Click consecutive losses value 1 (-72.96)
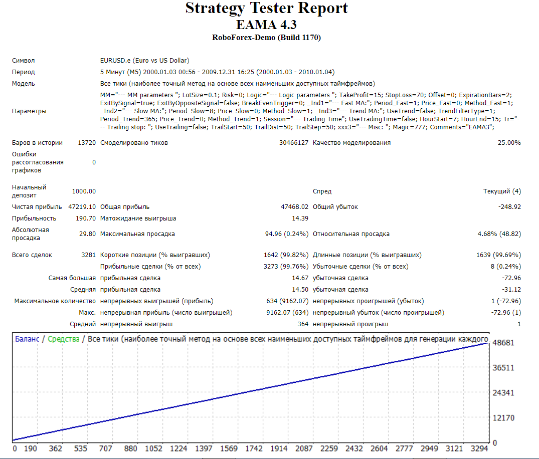 pyautogui.click(x=506, y=301)
